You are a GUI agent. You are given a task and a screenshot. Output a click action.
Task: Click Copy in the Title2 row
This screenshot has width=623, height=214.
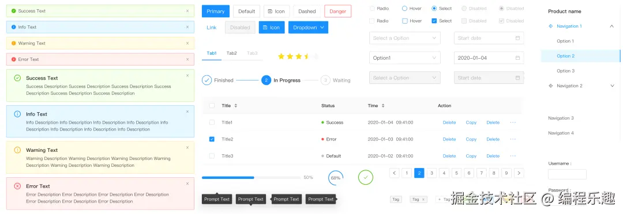[x=471, y=139]
